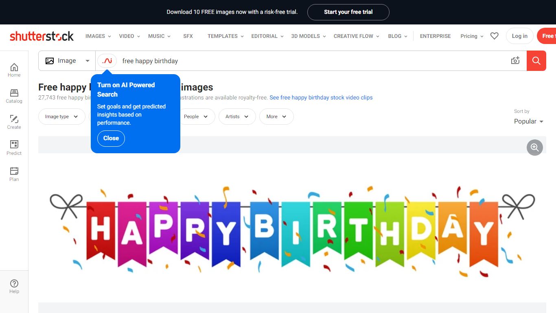Open the Image search type dropdown

67,61
